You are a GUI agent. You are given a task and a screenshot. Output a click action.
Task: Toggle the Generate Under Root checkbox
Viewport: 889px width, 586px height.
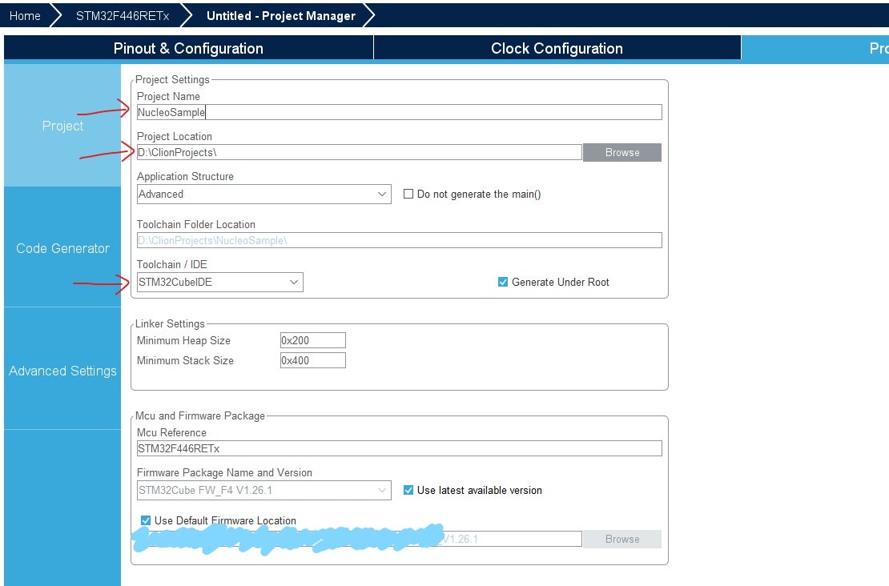502,283
